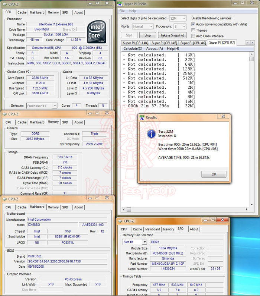The image size is (260, 296).
Task: Click the NB Frequency 2669.2 MHz value
Action: coord(94,144)
